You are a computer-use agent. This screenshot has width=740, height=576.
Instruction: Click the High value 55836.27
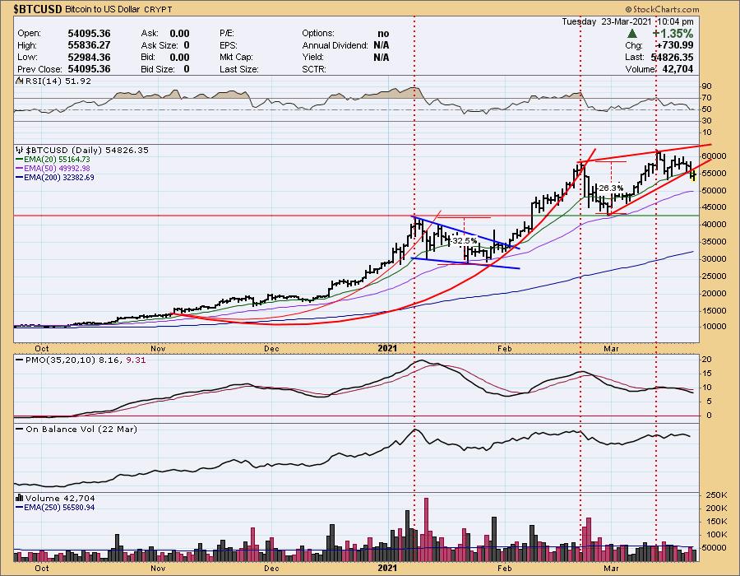[89, 45]
